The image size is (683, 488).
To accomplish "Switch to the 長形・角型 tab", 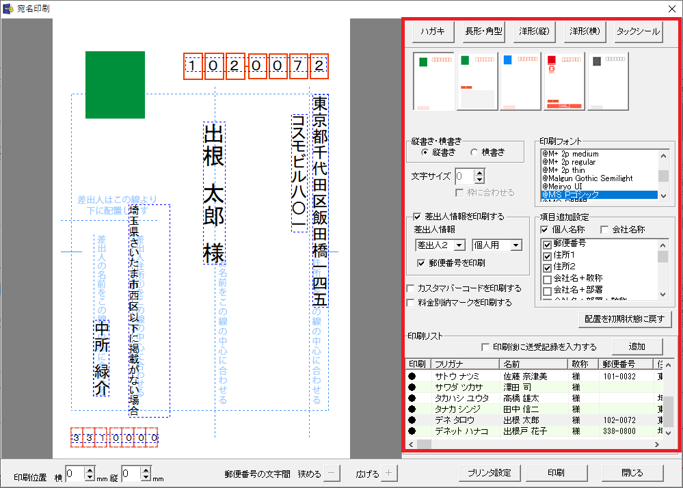I will click(x=483, y=31).
